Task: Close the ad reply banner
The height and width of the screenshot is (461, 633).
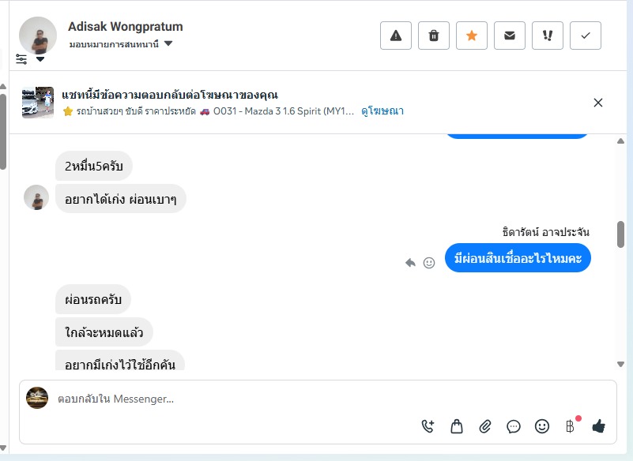Action: point(598,103)
